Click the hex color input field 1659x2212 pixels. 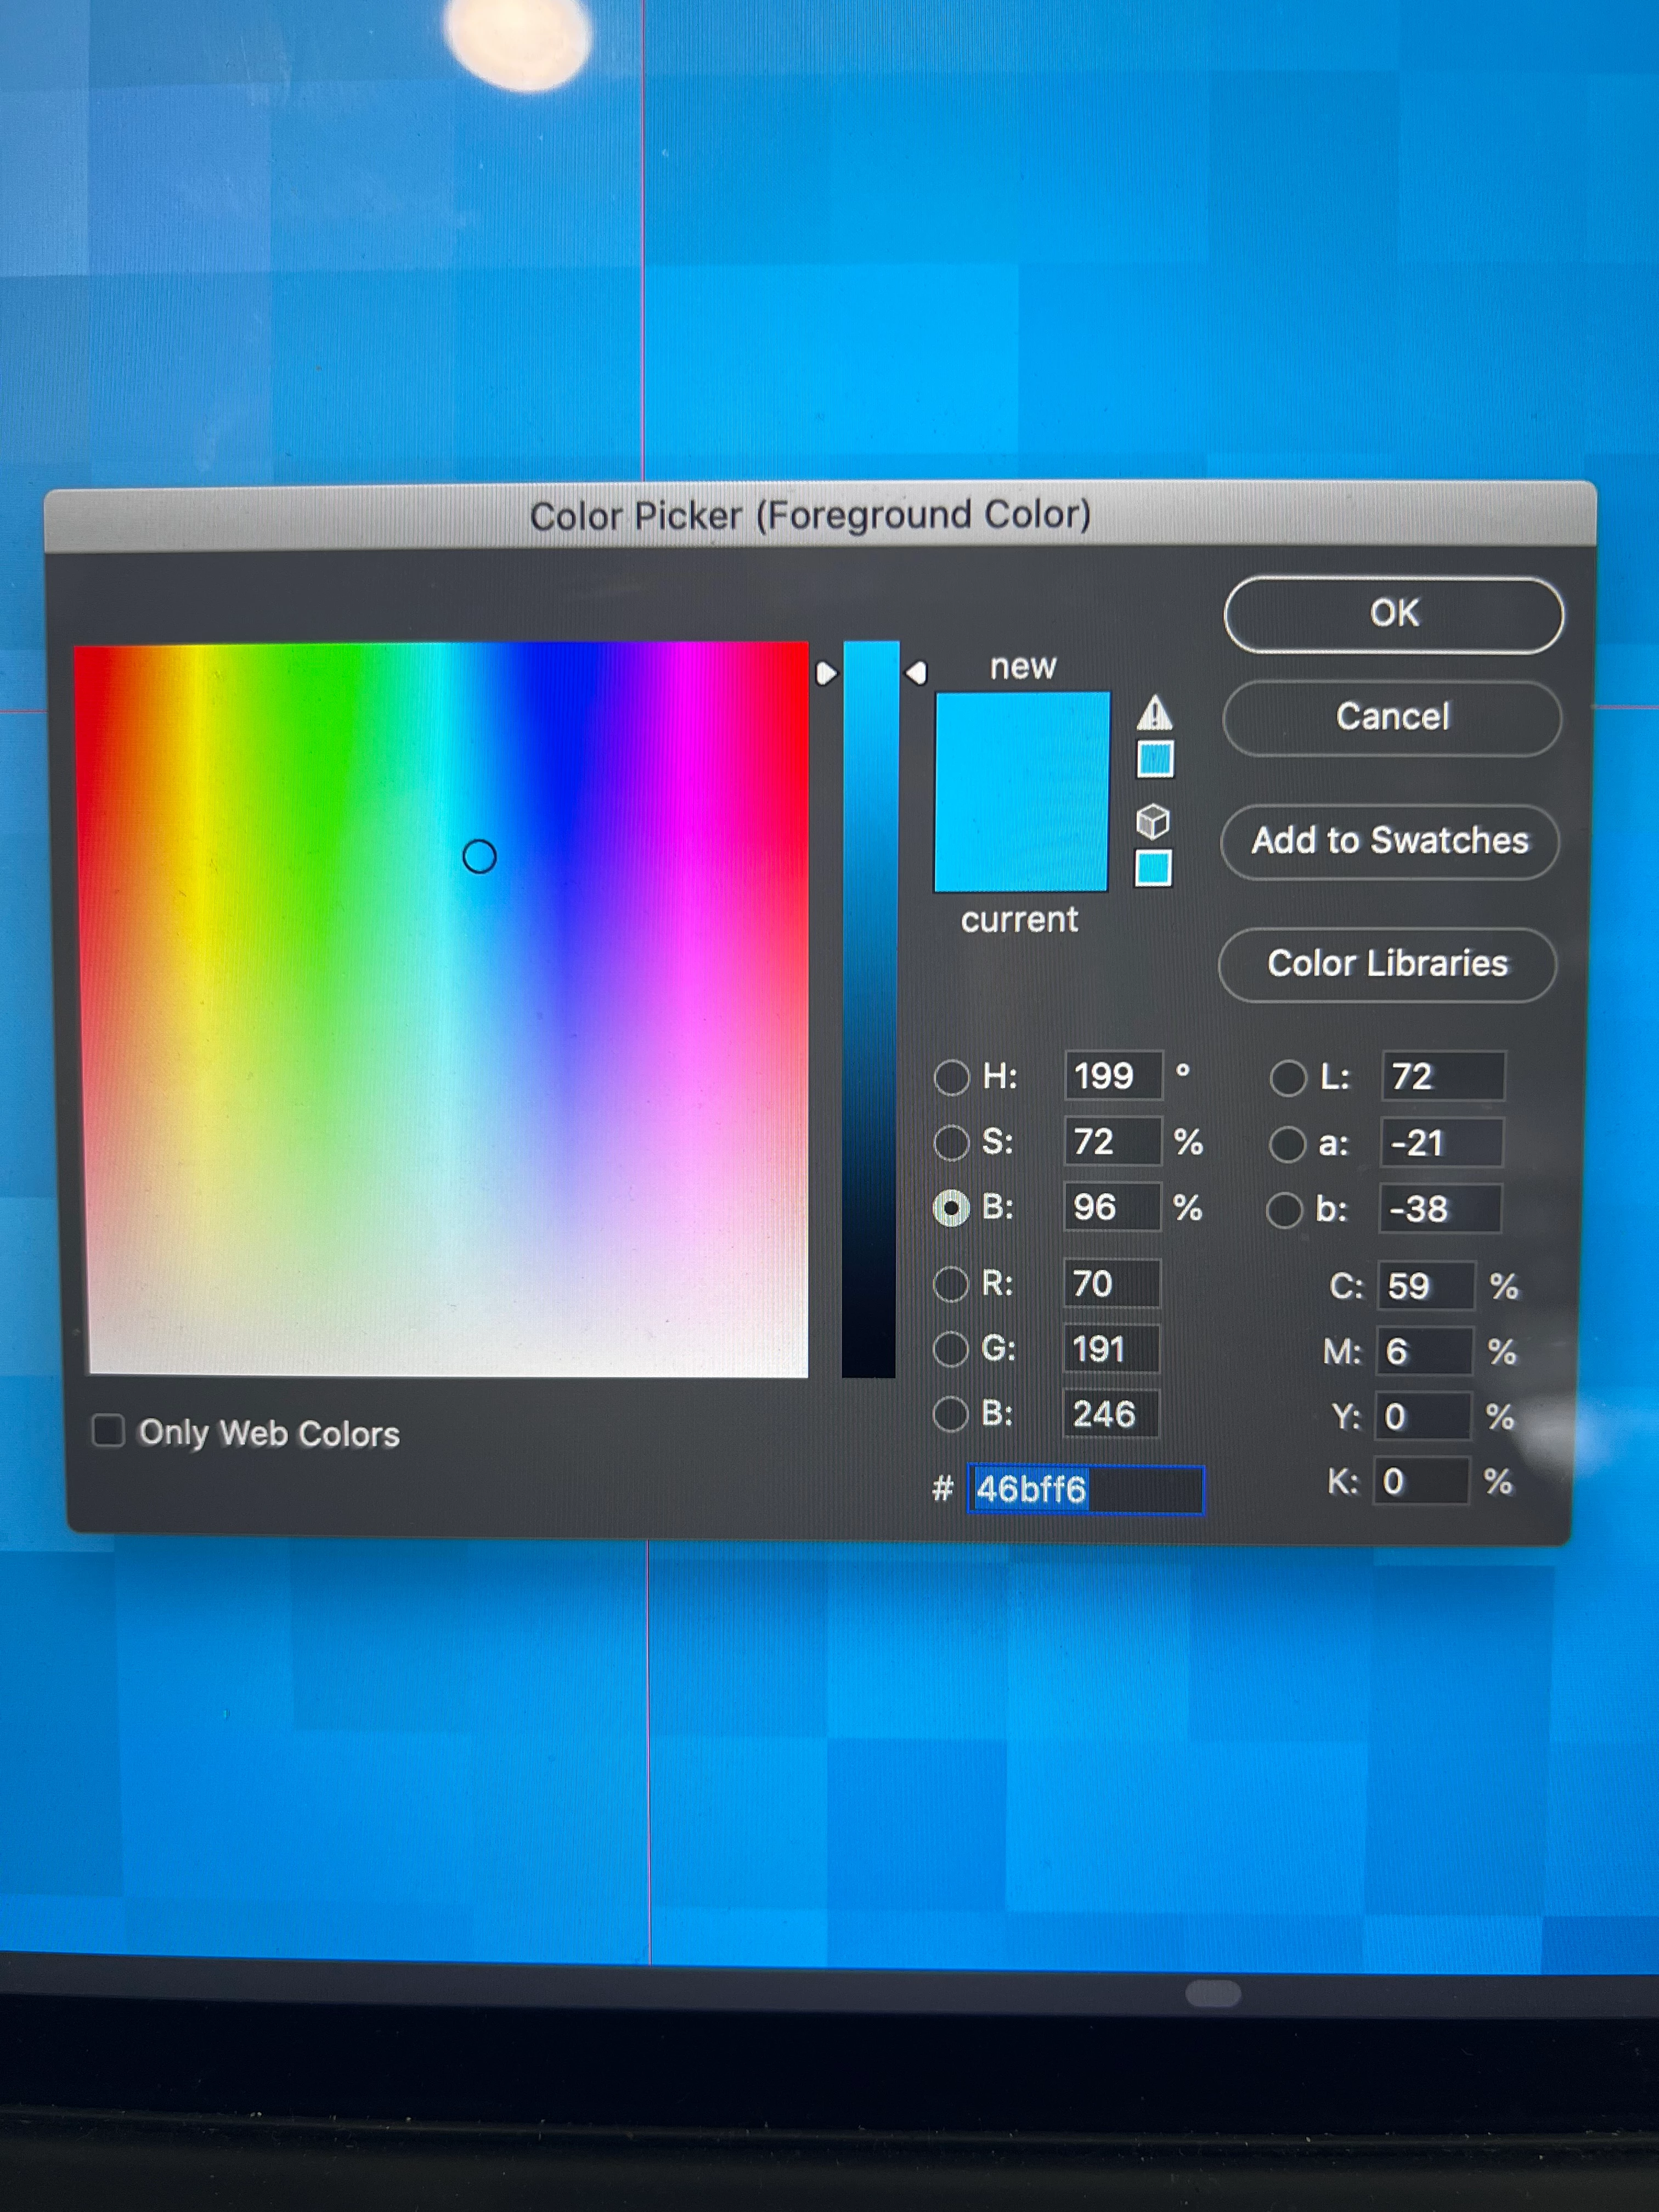coord(1085,1489)
